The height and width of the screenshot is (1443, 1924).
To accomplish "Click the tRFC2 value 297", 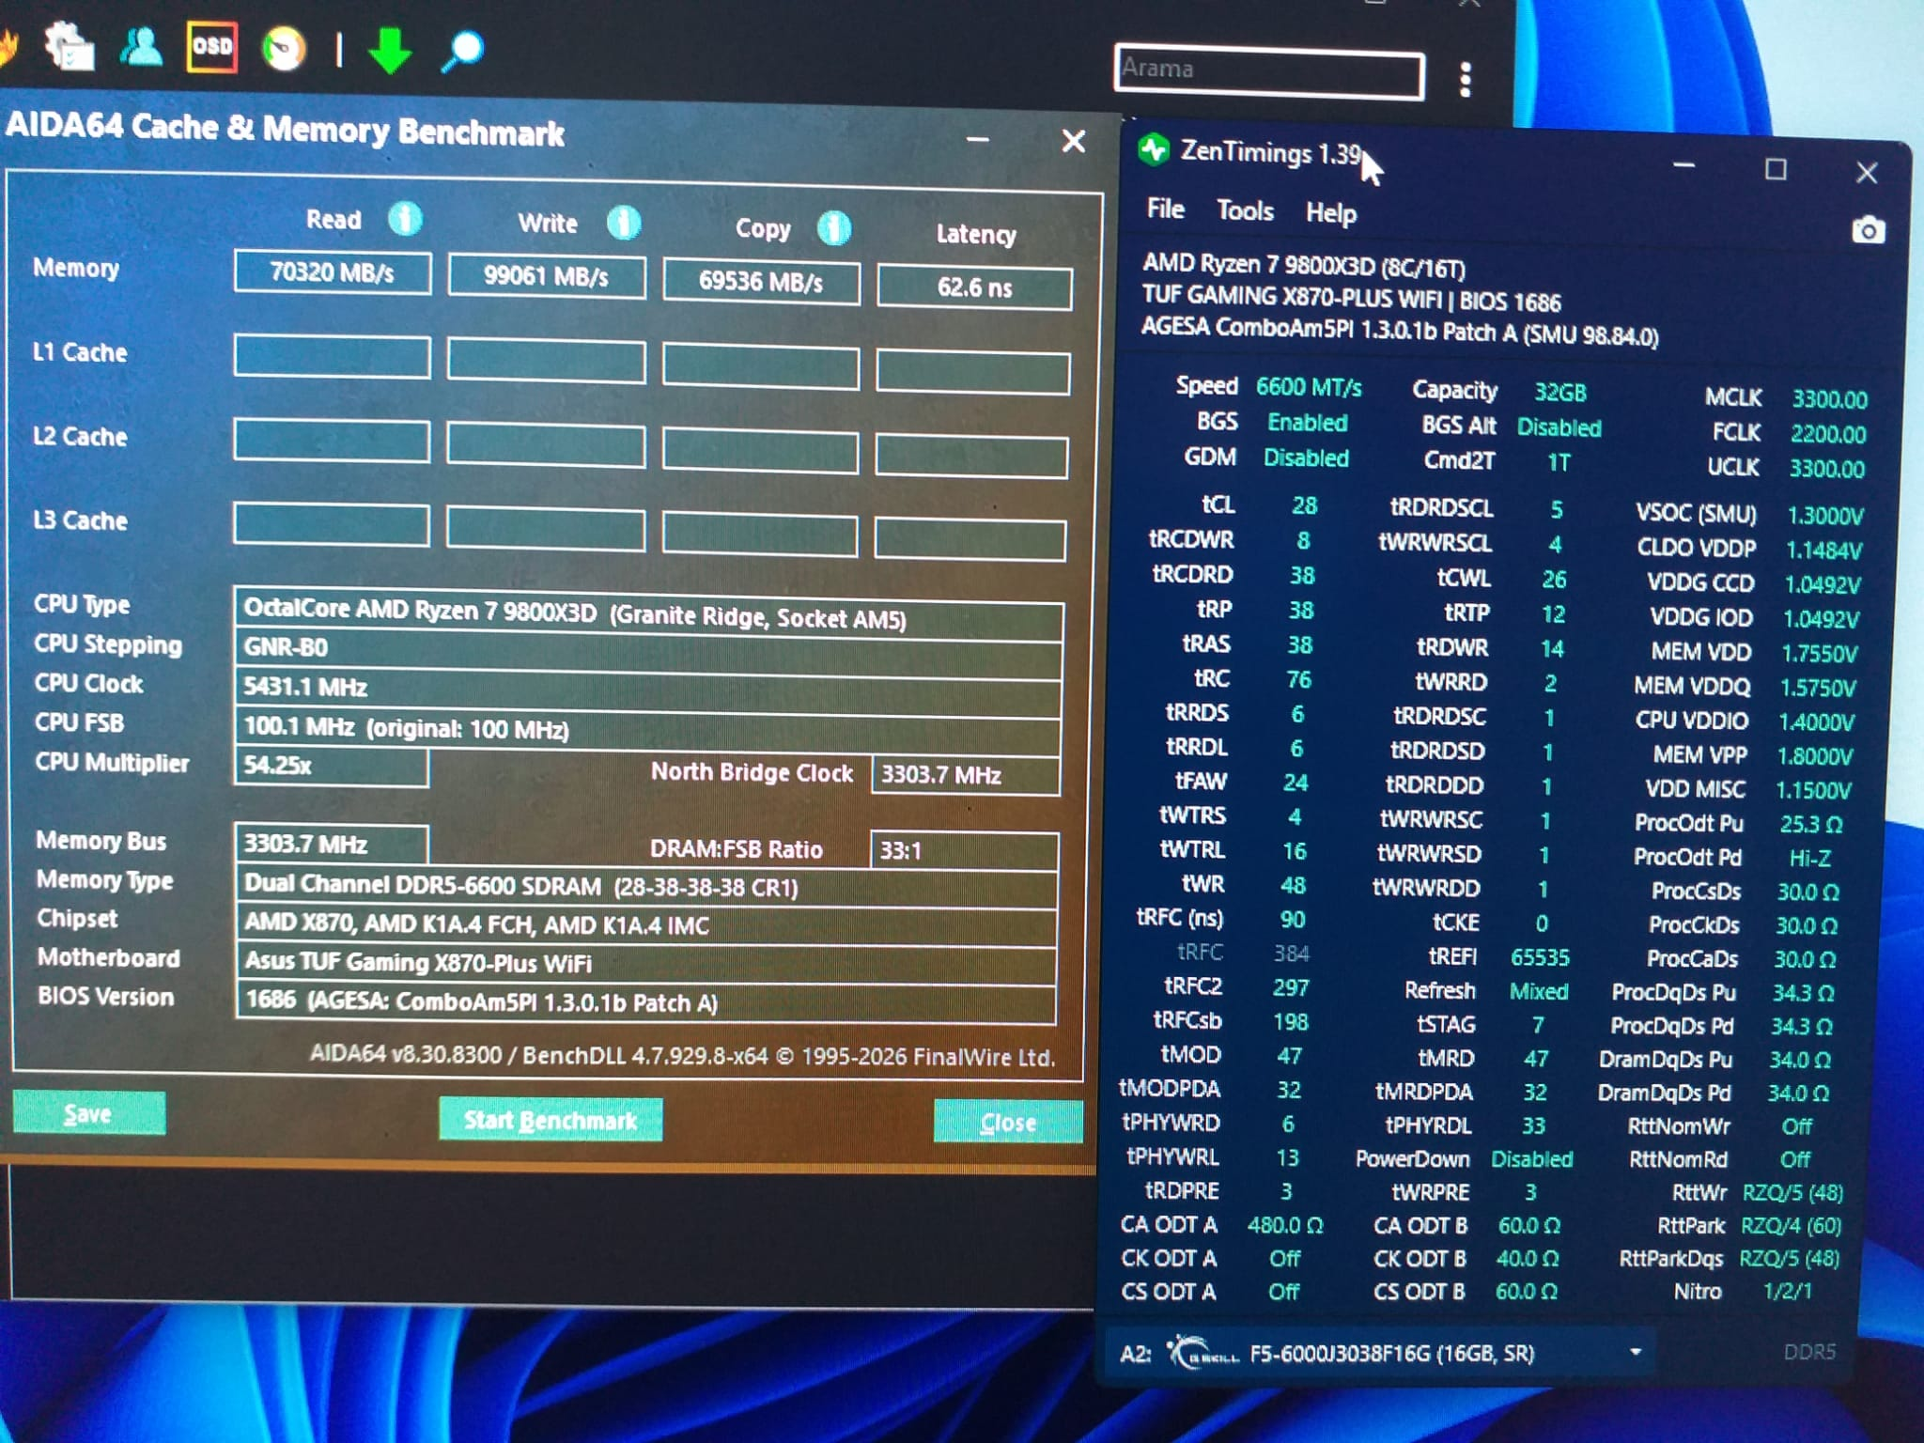I will [1291, 987].
